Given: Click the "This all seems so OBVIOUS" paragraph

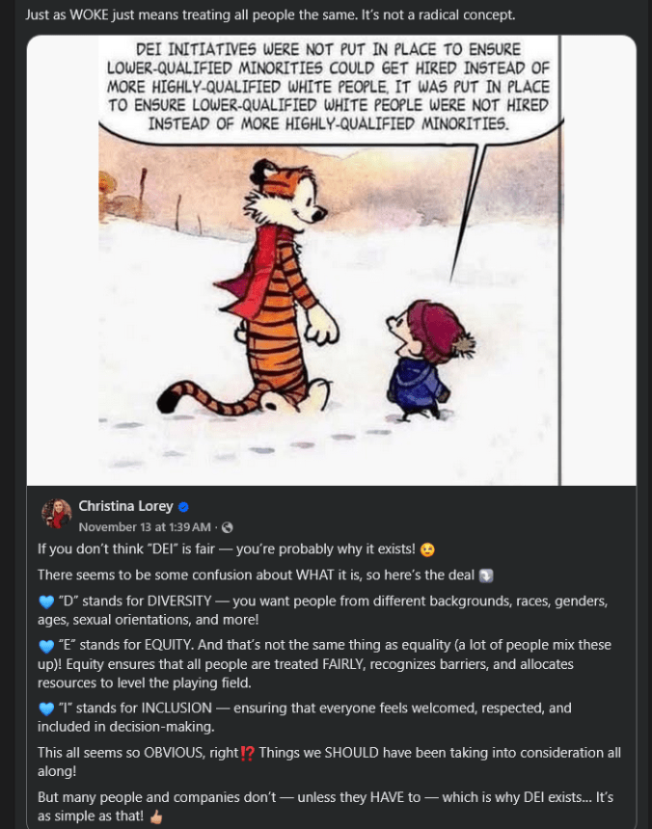Looking at the screenshot, I should click(328, 761).
